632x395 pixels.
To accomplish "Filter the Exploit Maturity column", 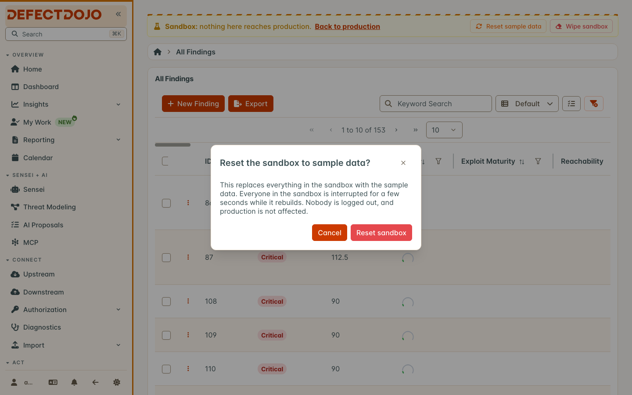I will click(x=538, y=162).
